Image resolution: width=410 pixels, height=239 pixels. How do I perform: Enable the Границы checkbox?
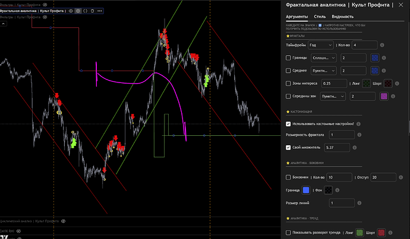pyautogui.click(x=289, y=58)
